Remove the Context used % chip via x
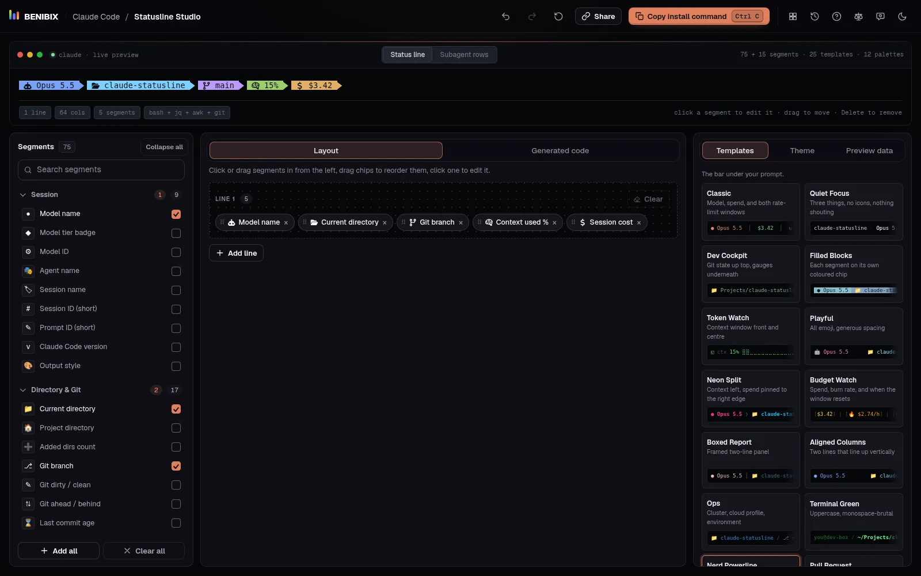The width and height of the screenshot is (921, 576). click(x=555, y=223)
